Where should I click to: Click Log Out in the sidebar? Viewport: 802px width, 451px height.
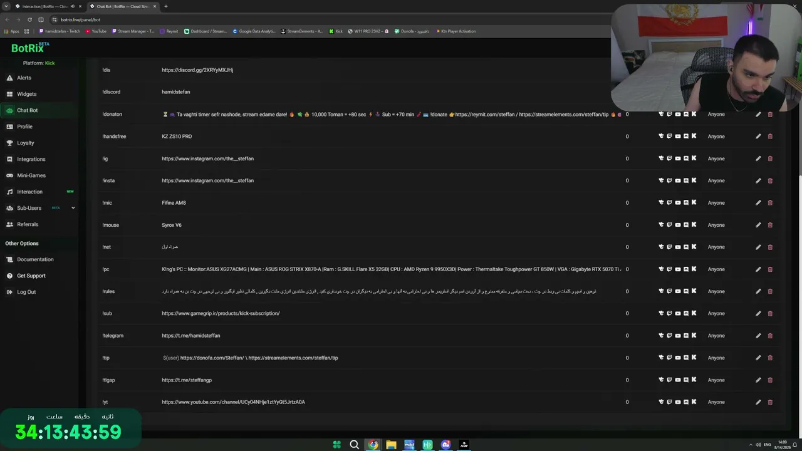(x=26, y=292)
